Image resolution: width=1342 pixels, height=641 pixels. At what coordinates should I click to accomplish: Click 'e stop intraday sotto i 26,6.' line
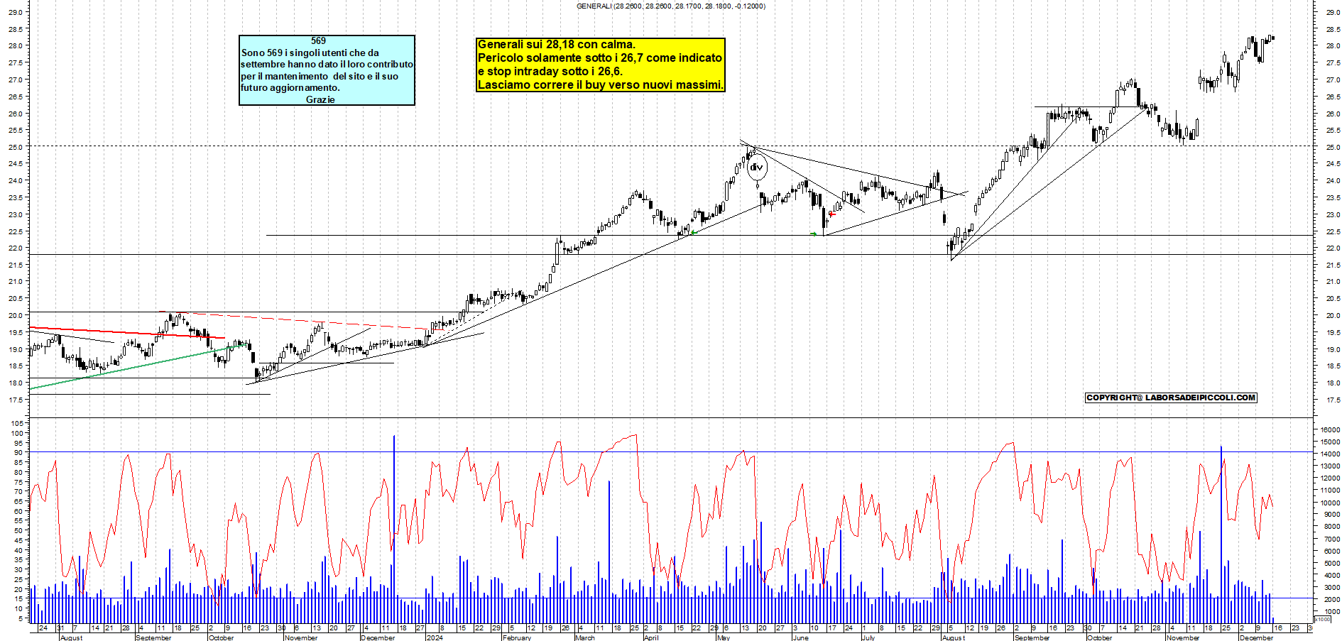tap(550, 72)
